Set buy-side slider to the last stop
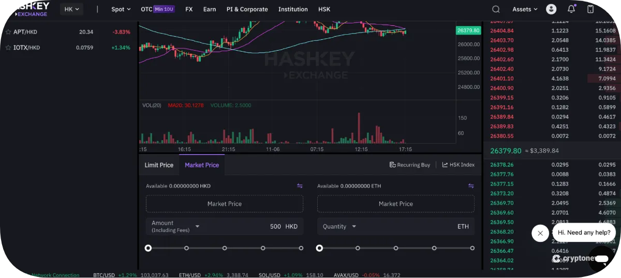Image resolution: width=621 pixels, height=278 pixels. pos(301,248)
